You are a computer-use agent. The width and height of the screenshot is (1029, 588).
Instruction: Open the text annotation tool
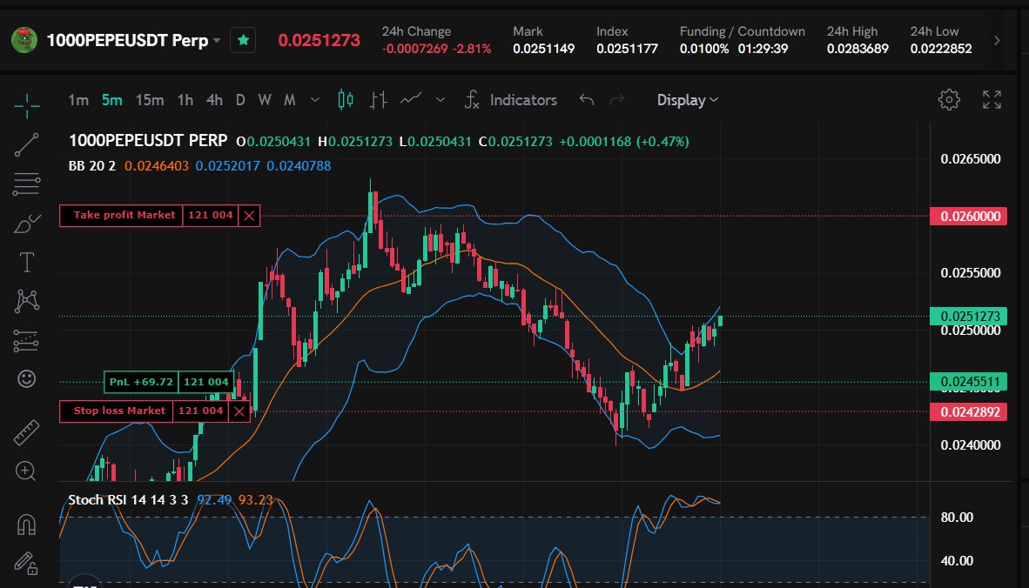tap(25, 261)
